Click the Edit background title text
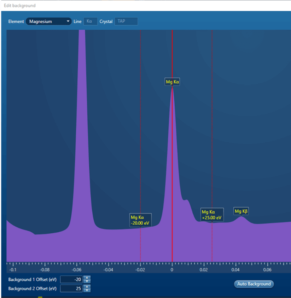 click(x=21, y=5)
